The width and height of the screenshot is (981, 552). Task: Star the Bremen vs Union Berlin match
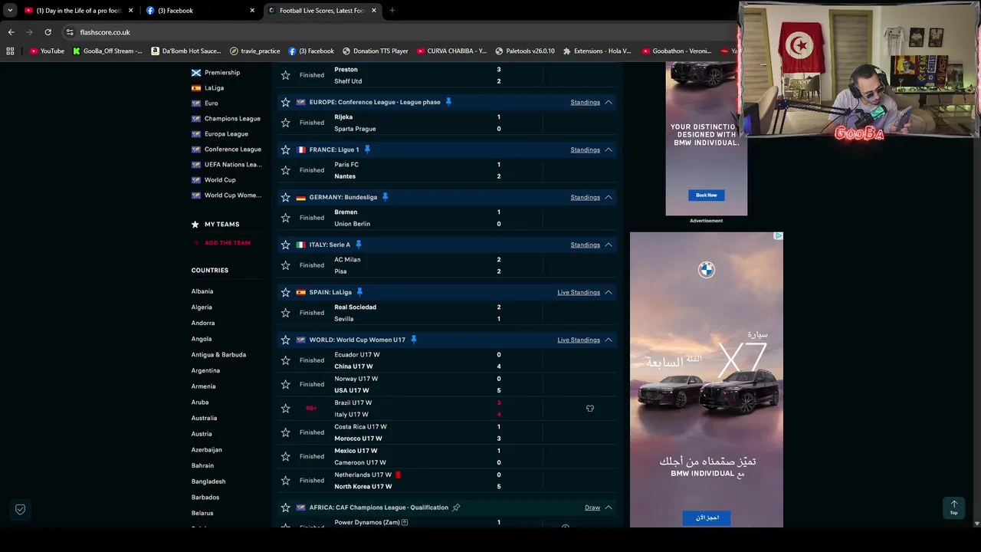click(285, 218)
